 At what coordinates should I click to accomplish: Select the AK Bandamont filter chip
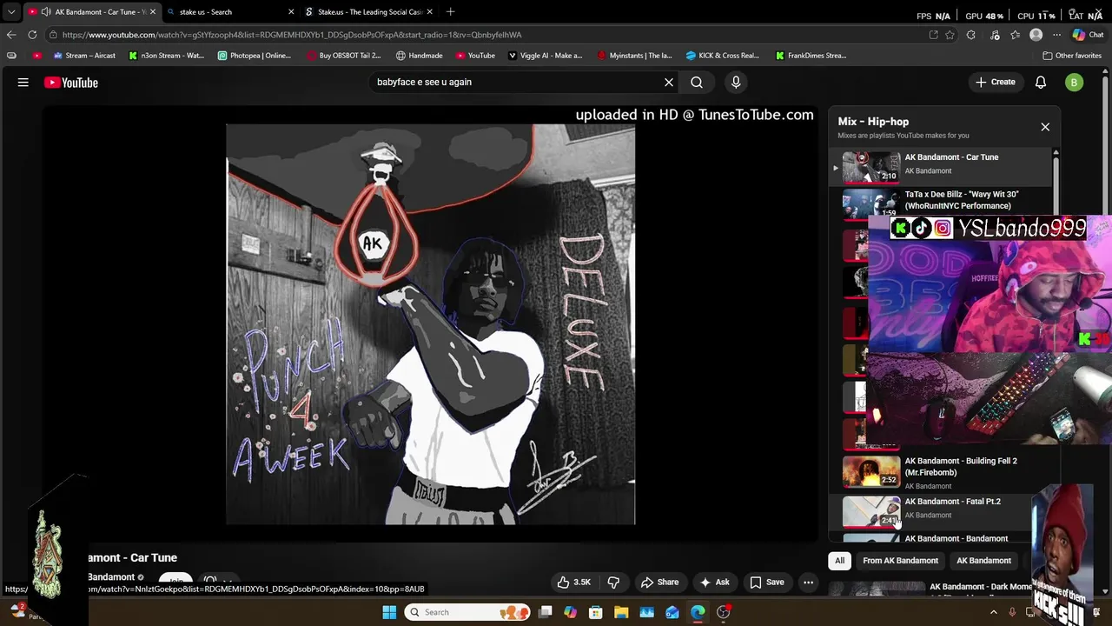[983, 561]
